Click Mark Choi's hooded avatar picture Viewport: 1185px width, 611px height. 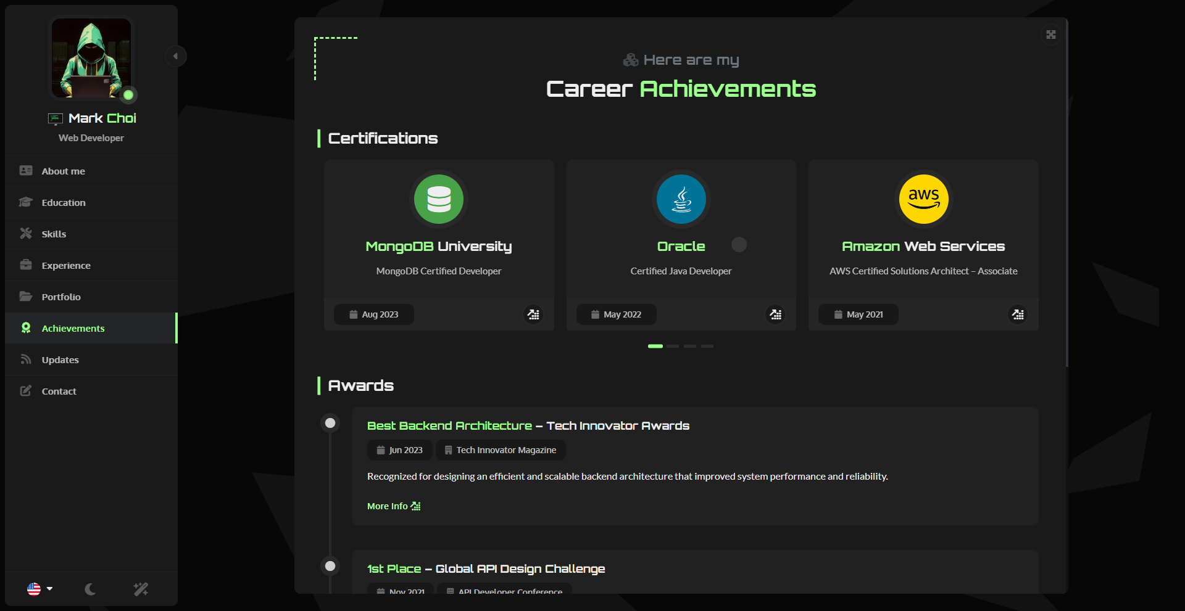coord(91,58)
